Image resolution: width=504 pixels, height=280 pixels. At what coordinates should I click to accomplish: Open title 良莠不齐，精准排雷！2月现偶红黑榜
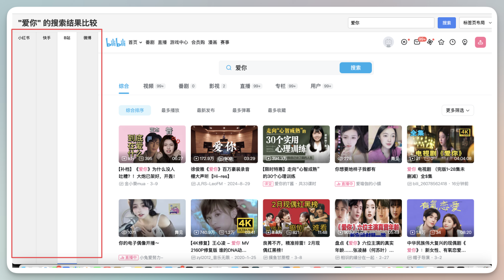291,246
